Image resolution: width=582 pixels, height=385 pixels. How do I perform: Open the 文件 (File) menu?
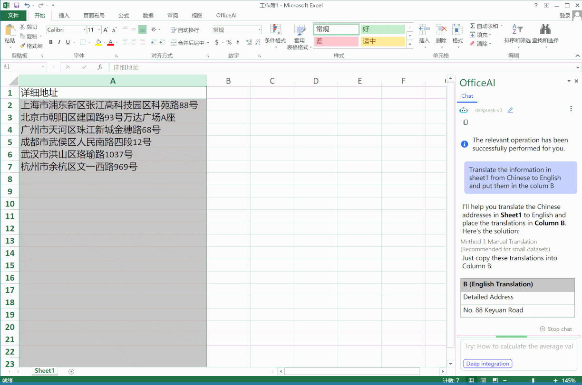click(13, 16)
